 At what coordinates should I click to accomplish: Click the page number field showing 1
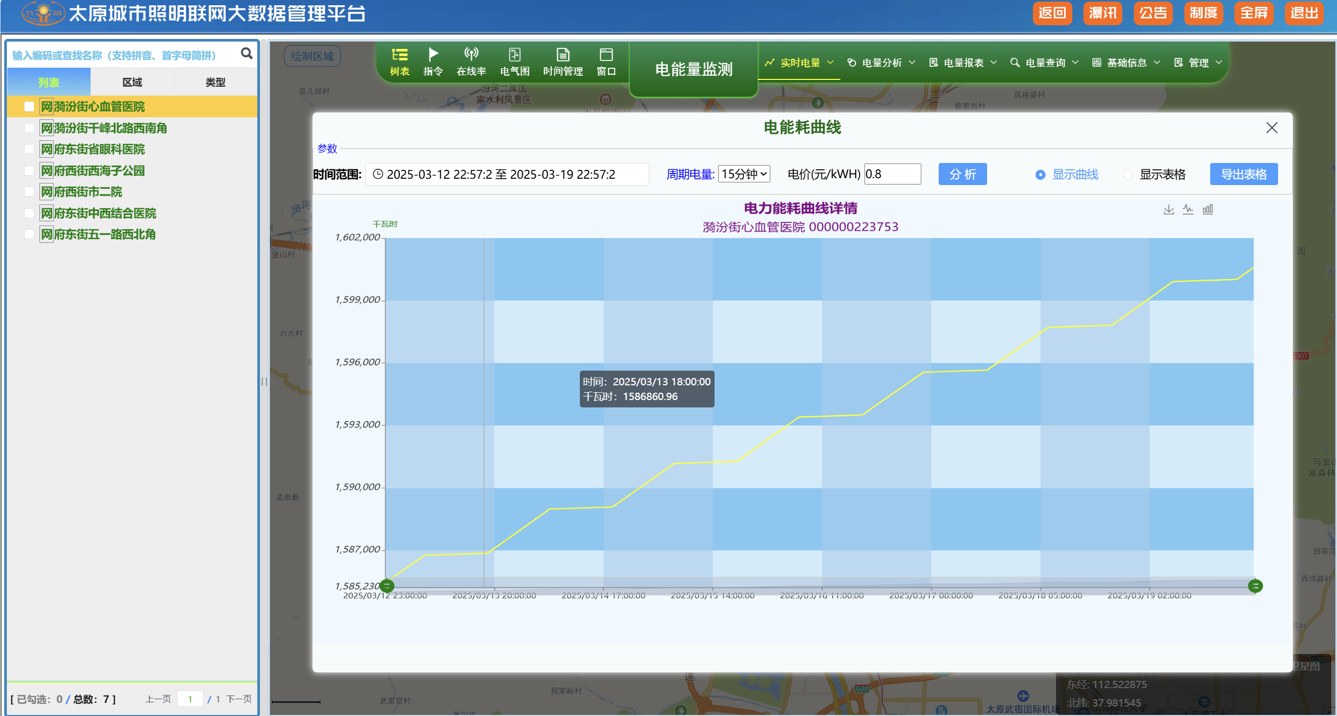coord(190,699)
